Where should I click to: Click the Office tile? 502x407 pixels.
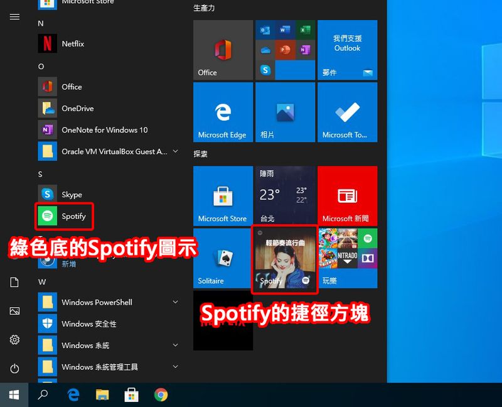pyautogui.click(x=223, y=50)
